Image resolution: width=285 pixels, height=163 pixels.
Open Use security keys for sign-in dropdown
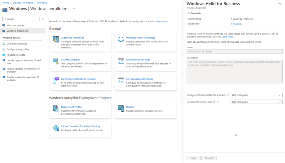tap(256, 102)
